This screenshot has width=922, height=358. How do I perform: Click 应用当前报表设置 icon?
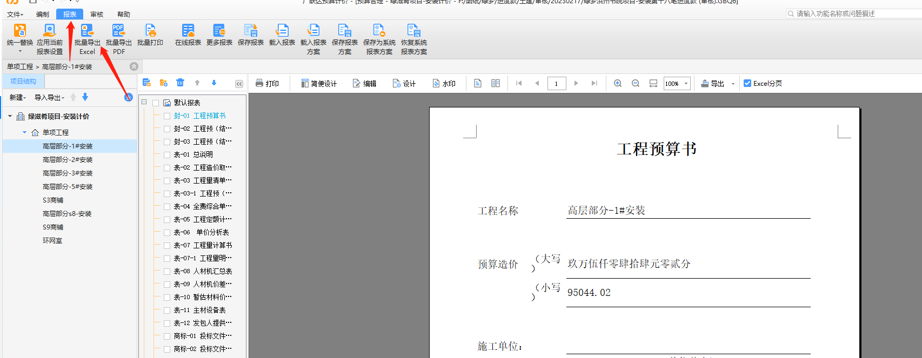[x=50, y=31]
